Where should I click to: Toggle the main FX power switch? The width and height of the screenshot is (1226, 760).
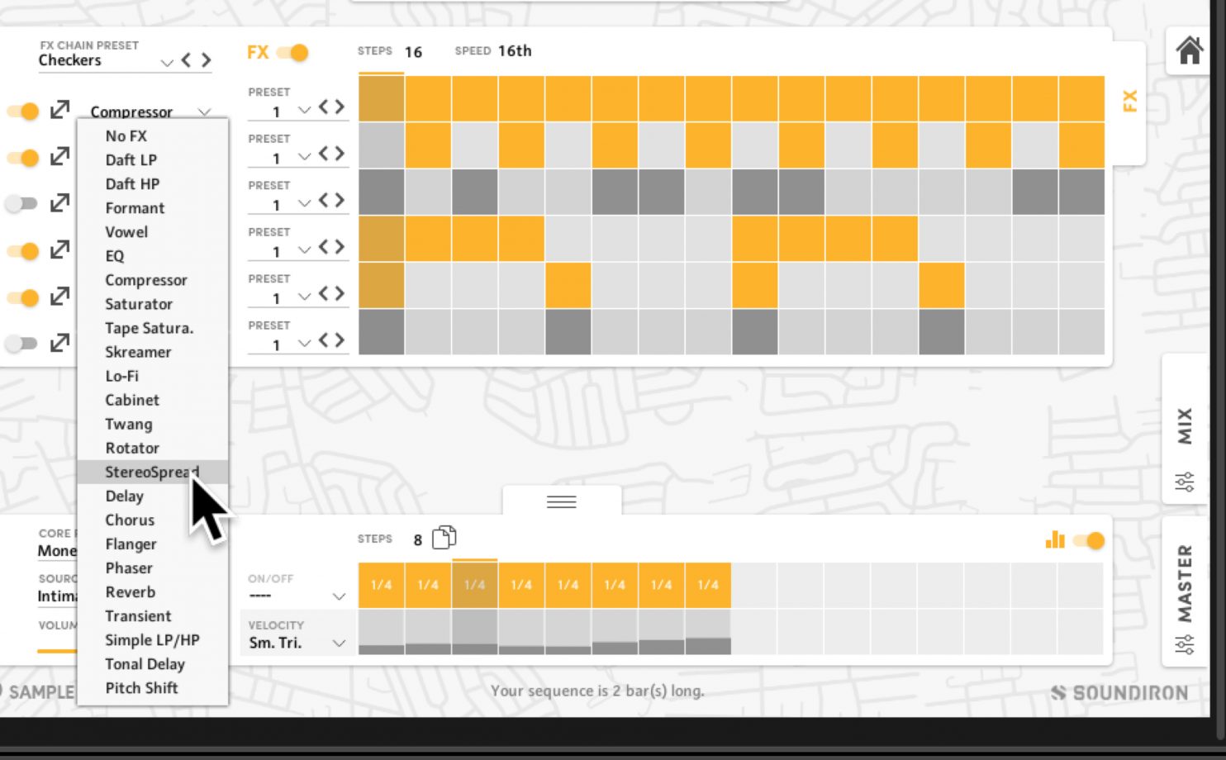coord(292,53)
